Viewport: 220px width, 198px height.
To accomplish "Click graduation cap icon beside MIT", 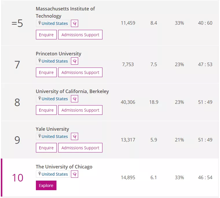I will (x=74, y=23).
